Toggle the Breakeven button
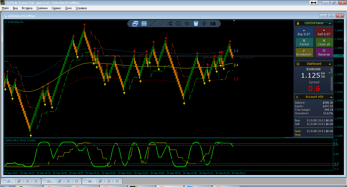 click(304, 53)
